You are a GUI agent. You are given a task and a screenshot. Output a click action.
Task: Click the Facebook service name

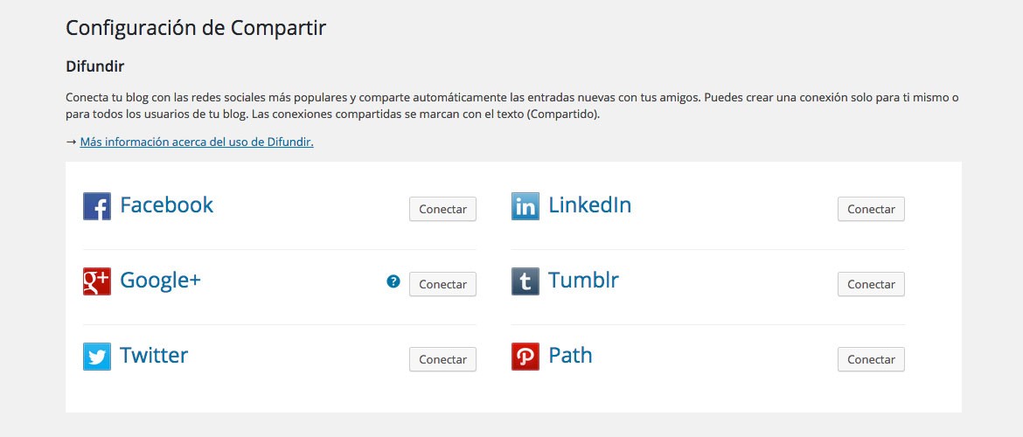point(166,205)
